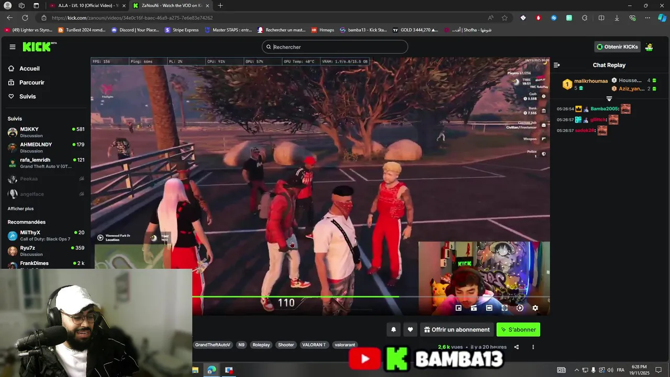This screenshot has width=670, height=377.
Task: Select the Shooter tag
Action: pos(286,345)
